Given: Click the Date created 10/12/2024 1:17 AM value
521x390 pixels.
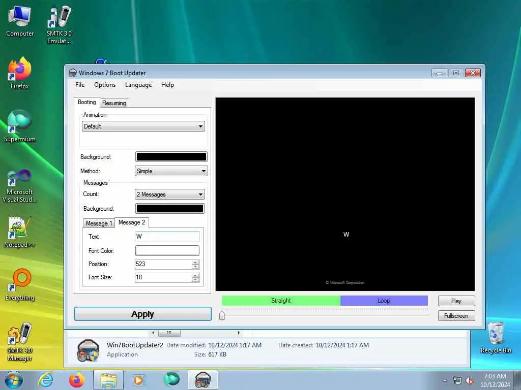Looking at the screenshot, I should (342, 345).
